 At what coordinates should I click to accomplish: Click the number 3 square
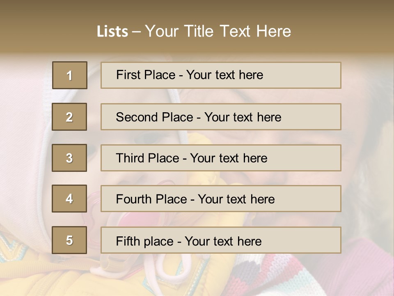click(69, 158)
